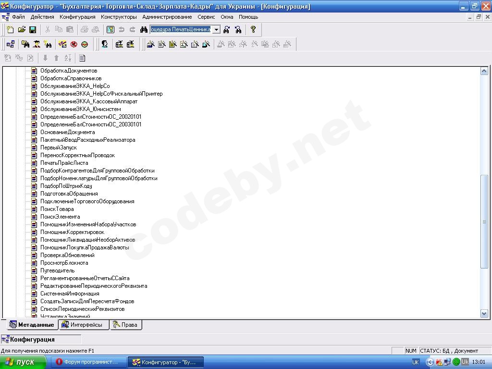Image resolution: width=492 pixels, height=369 pixels.
Task: Click the Print icon
Action: (x=85, y=30)
